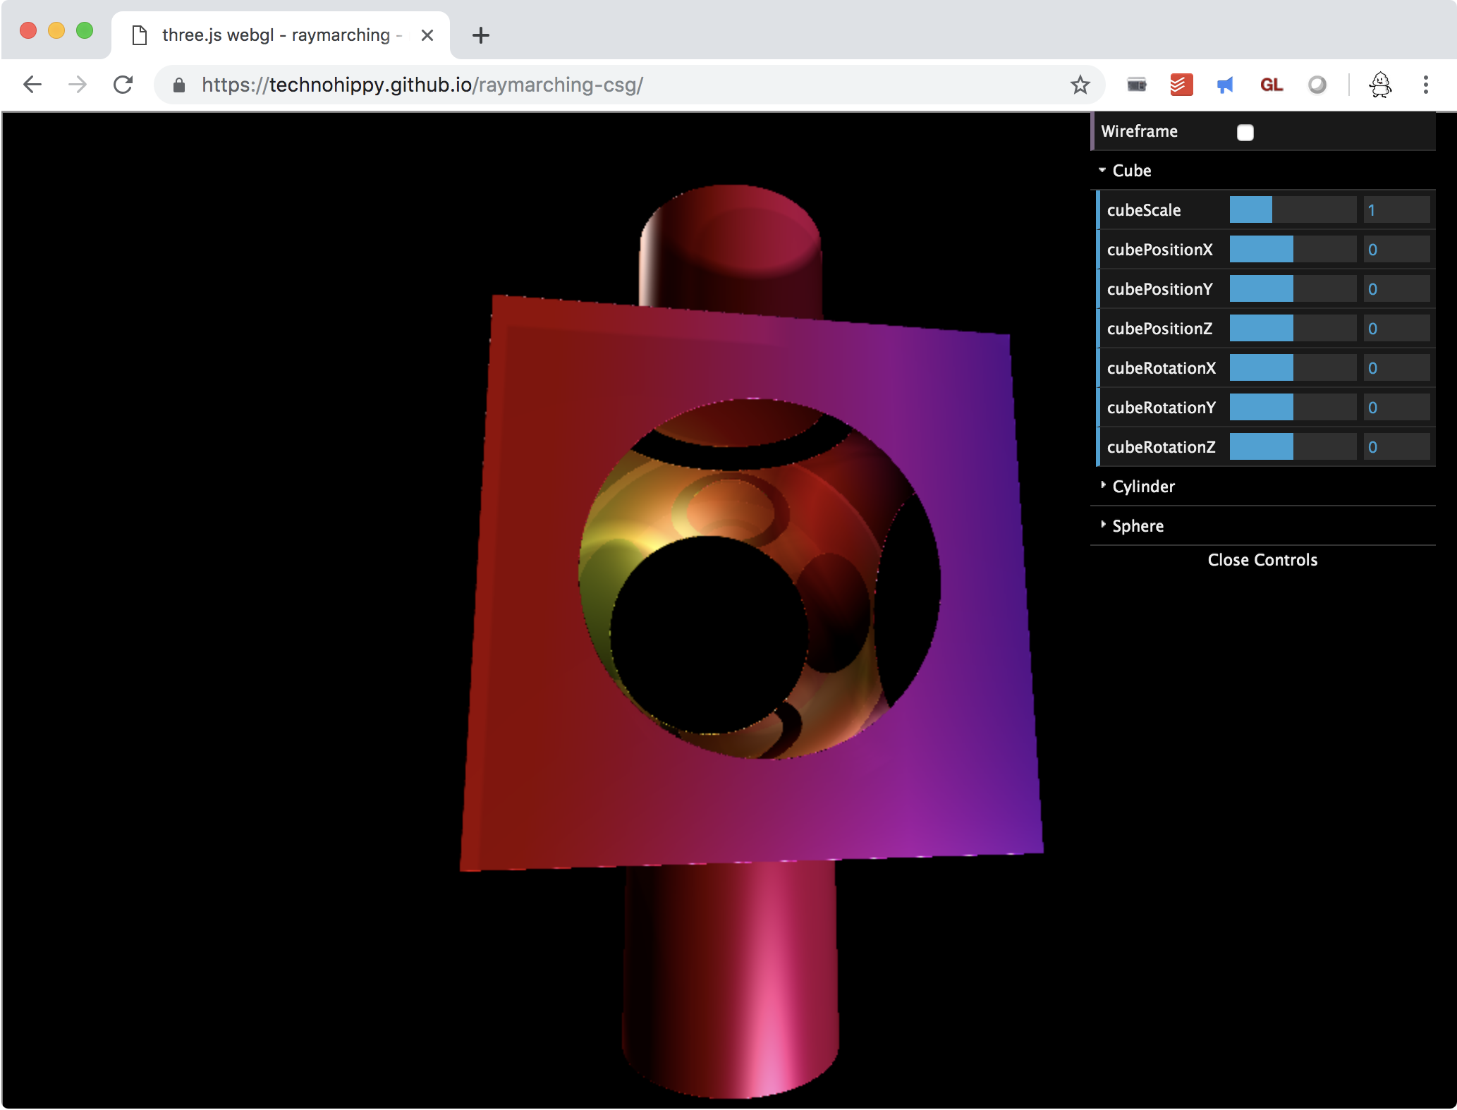Click the cubeScale slider track
This screenshot has width=1457, height=1110.
coord(1292,210)
